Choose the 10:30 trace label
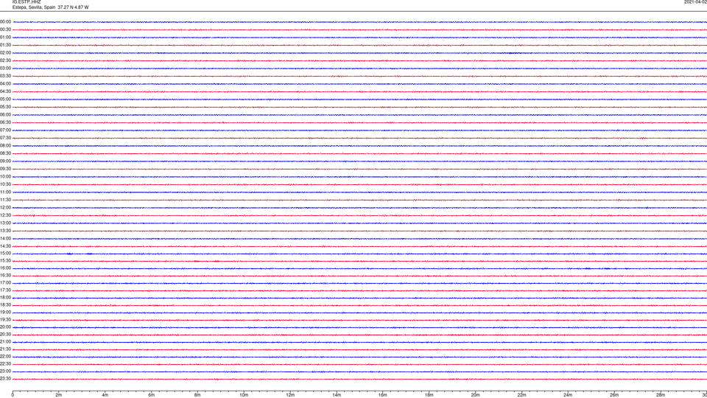The image size is (707, 398). coord(5,184)
